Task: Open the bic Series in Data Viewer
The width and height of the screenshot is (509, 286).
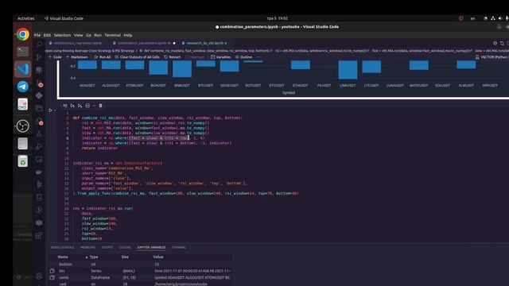Action: click(x=52, y=271)
